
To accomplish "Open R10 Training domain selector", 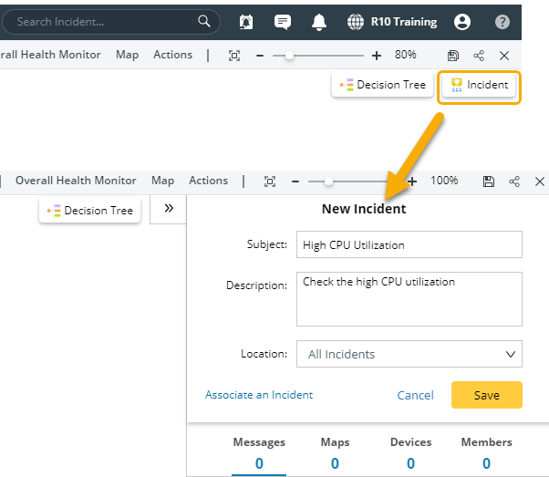I will click(x=393, y=22).
